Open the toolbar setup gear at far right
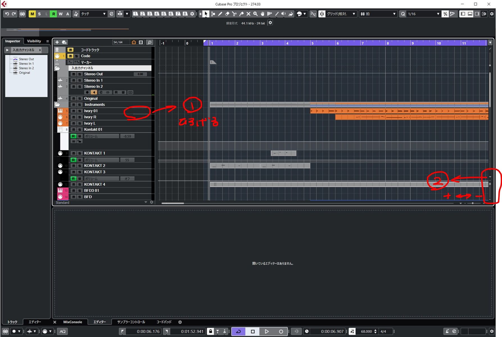The height and width of the screenshot is (337, 502). point(492,14)
